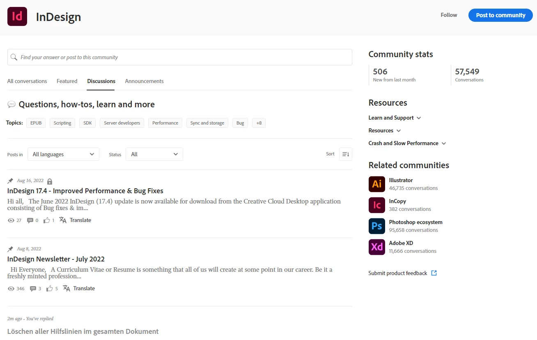Switch to the Featured tab
This screenshot has width=537, height=340.
pos(67,81)
